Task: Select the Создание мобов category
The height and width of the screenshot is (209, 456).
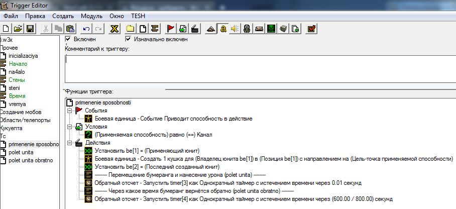Action: point(21,112)
